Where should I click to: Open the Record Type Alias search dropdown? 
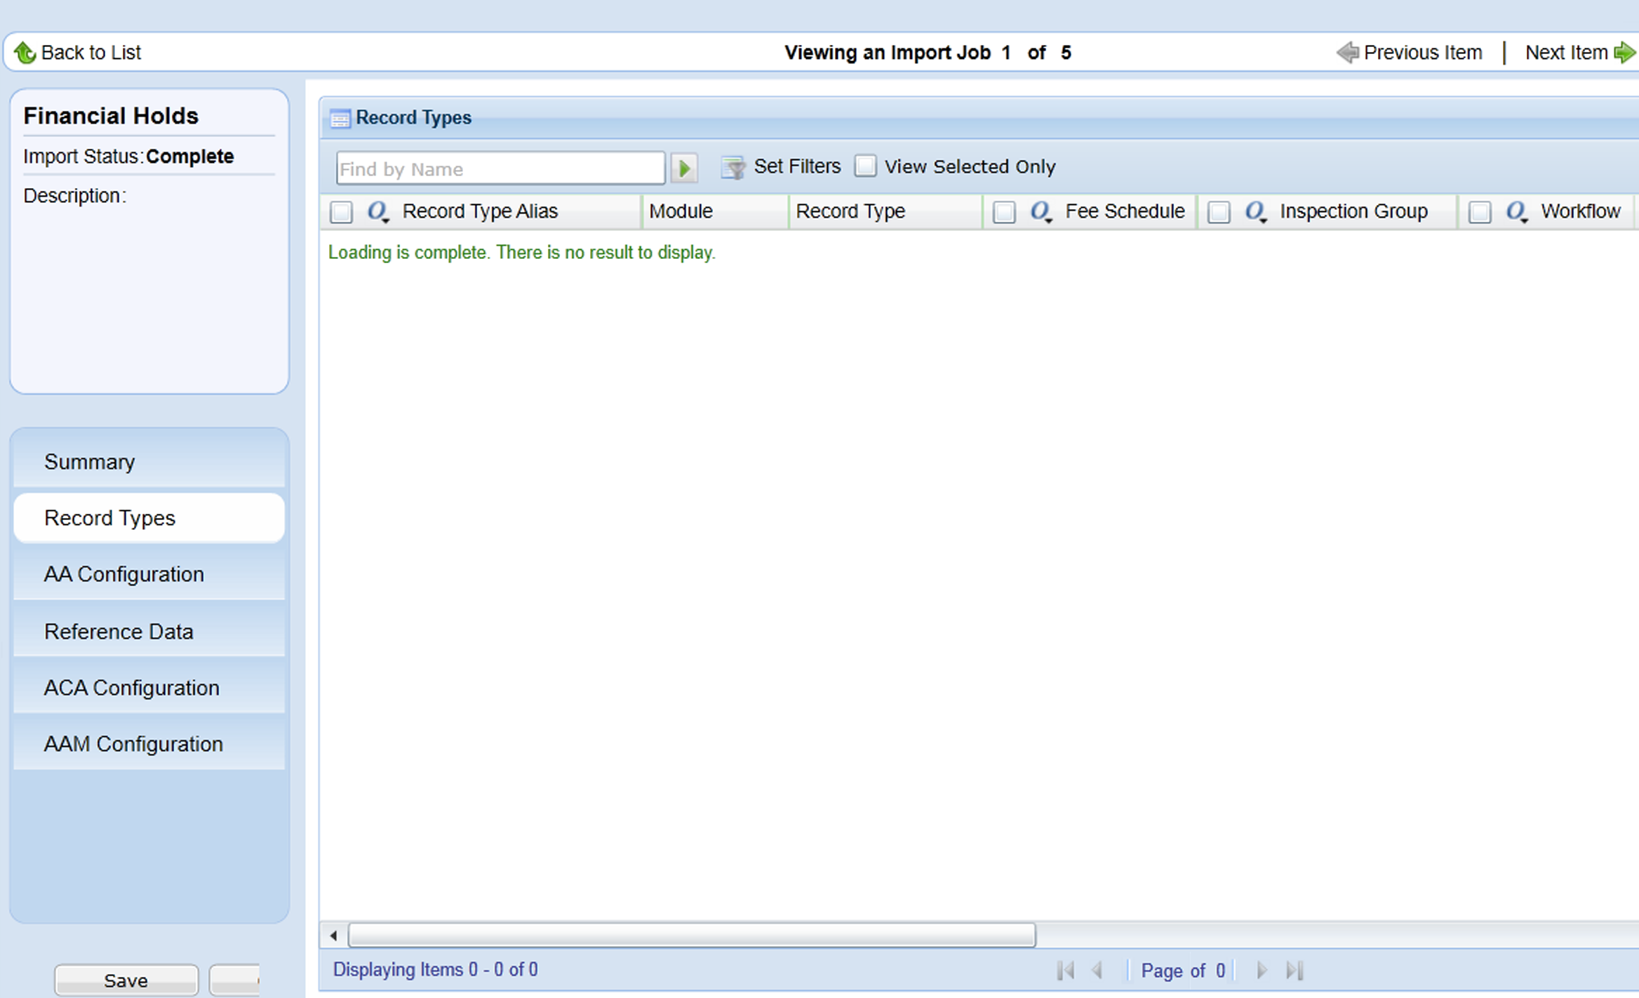click(378, 212)
